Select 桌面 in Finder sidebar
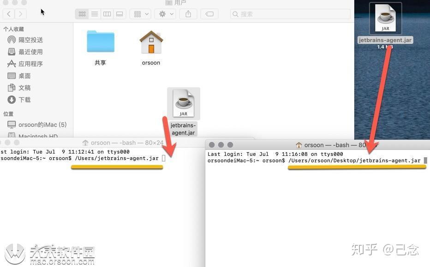Image resolution: width=430 pixels, height=267 pixels. [19, 76]
